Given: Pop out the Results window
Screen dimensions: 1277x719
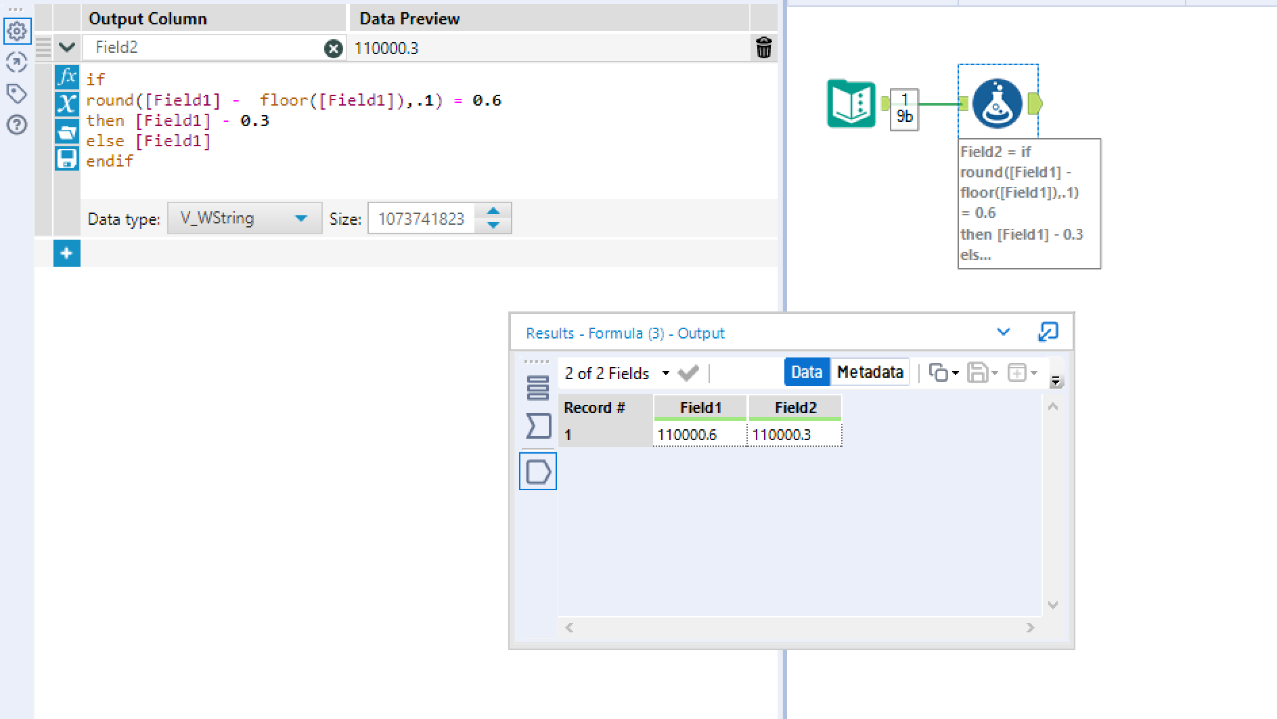Looking at the screenshot, I should [1048, 332].
